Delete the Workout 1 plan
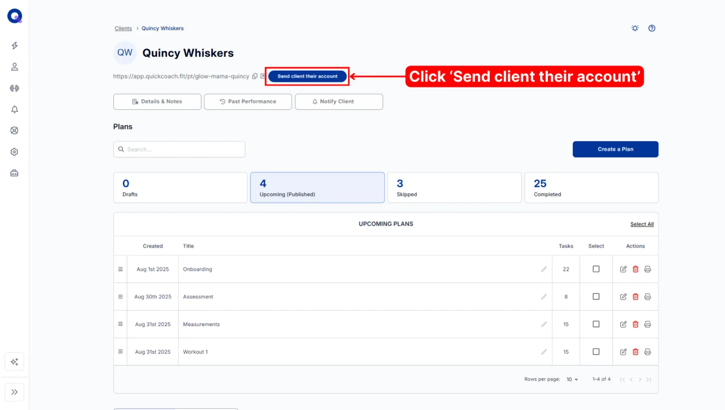This screenshot has height=410, width=725. pos(636,352)
